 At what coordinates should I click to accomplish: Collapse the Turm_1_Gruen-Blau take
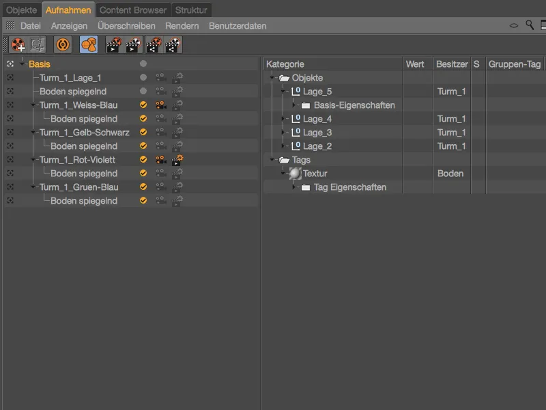[33, 187]
